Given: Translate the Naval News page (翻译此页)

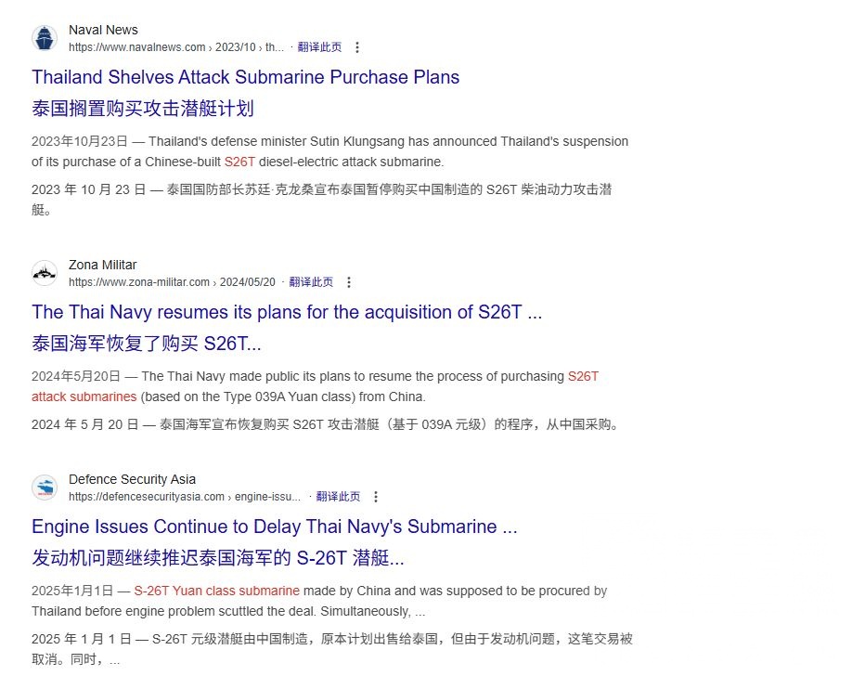Looking at the screenshot, I should [x=319, y=47].
